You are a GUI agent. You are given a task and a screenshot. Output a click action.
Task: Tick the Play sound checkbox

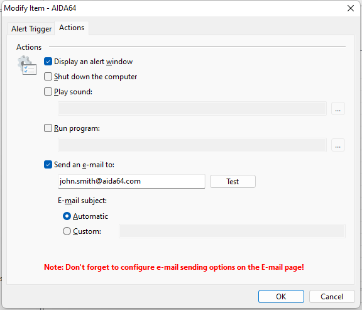pyautogui.click(x=48, y=92)
